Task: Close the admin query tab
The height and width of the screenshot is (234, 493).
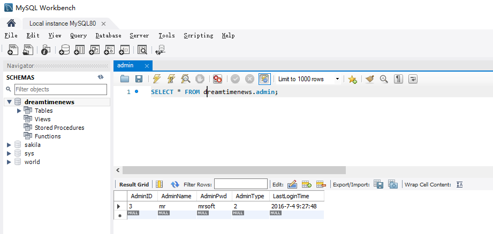Action: [x=147, y=66]
